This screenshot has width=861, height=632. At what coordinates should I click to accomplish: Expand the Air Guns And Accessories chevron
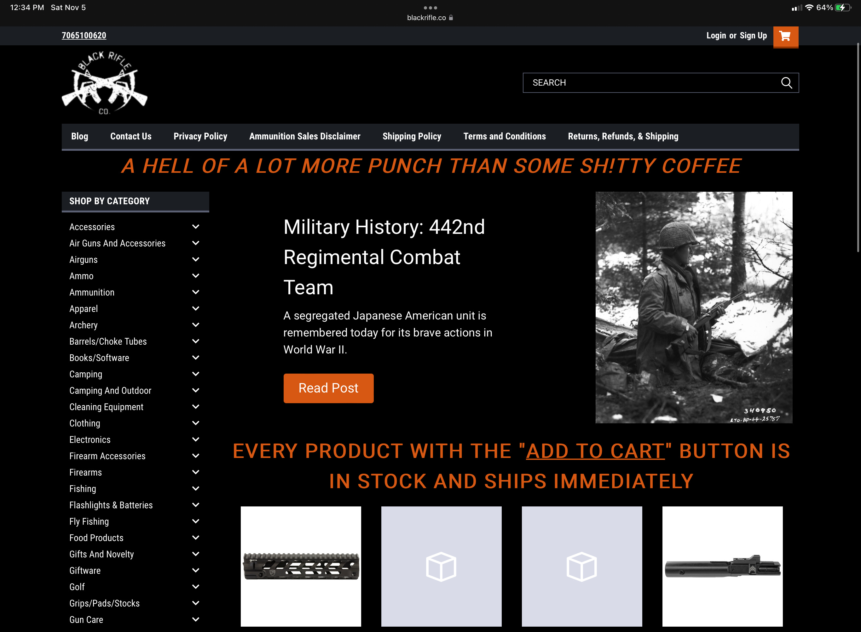pos(195,243)
